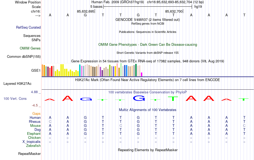254x160 pixels.
Task: Click the 'RefSeq genes from NCBI' title
Action: [x=148, y=24]
